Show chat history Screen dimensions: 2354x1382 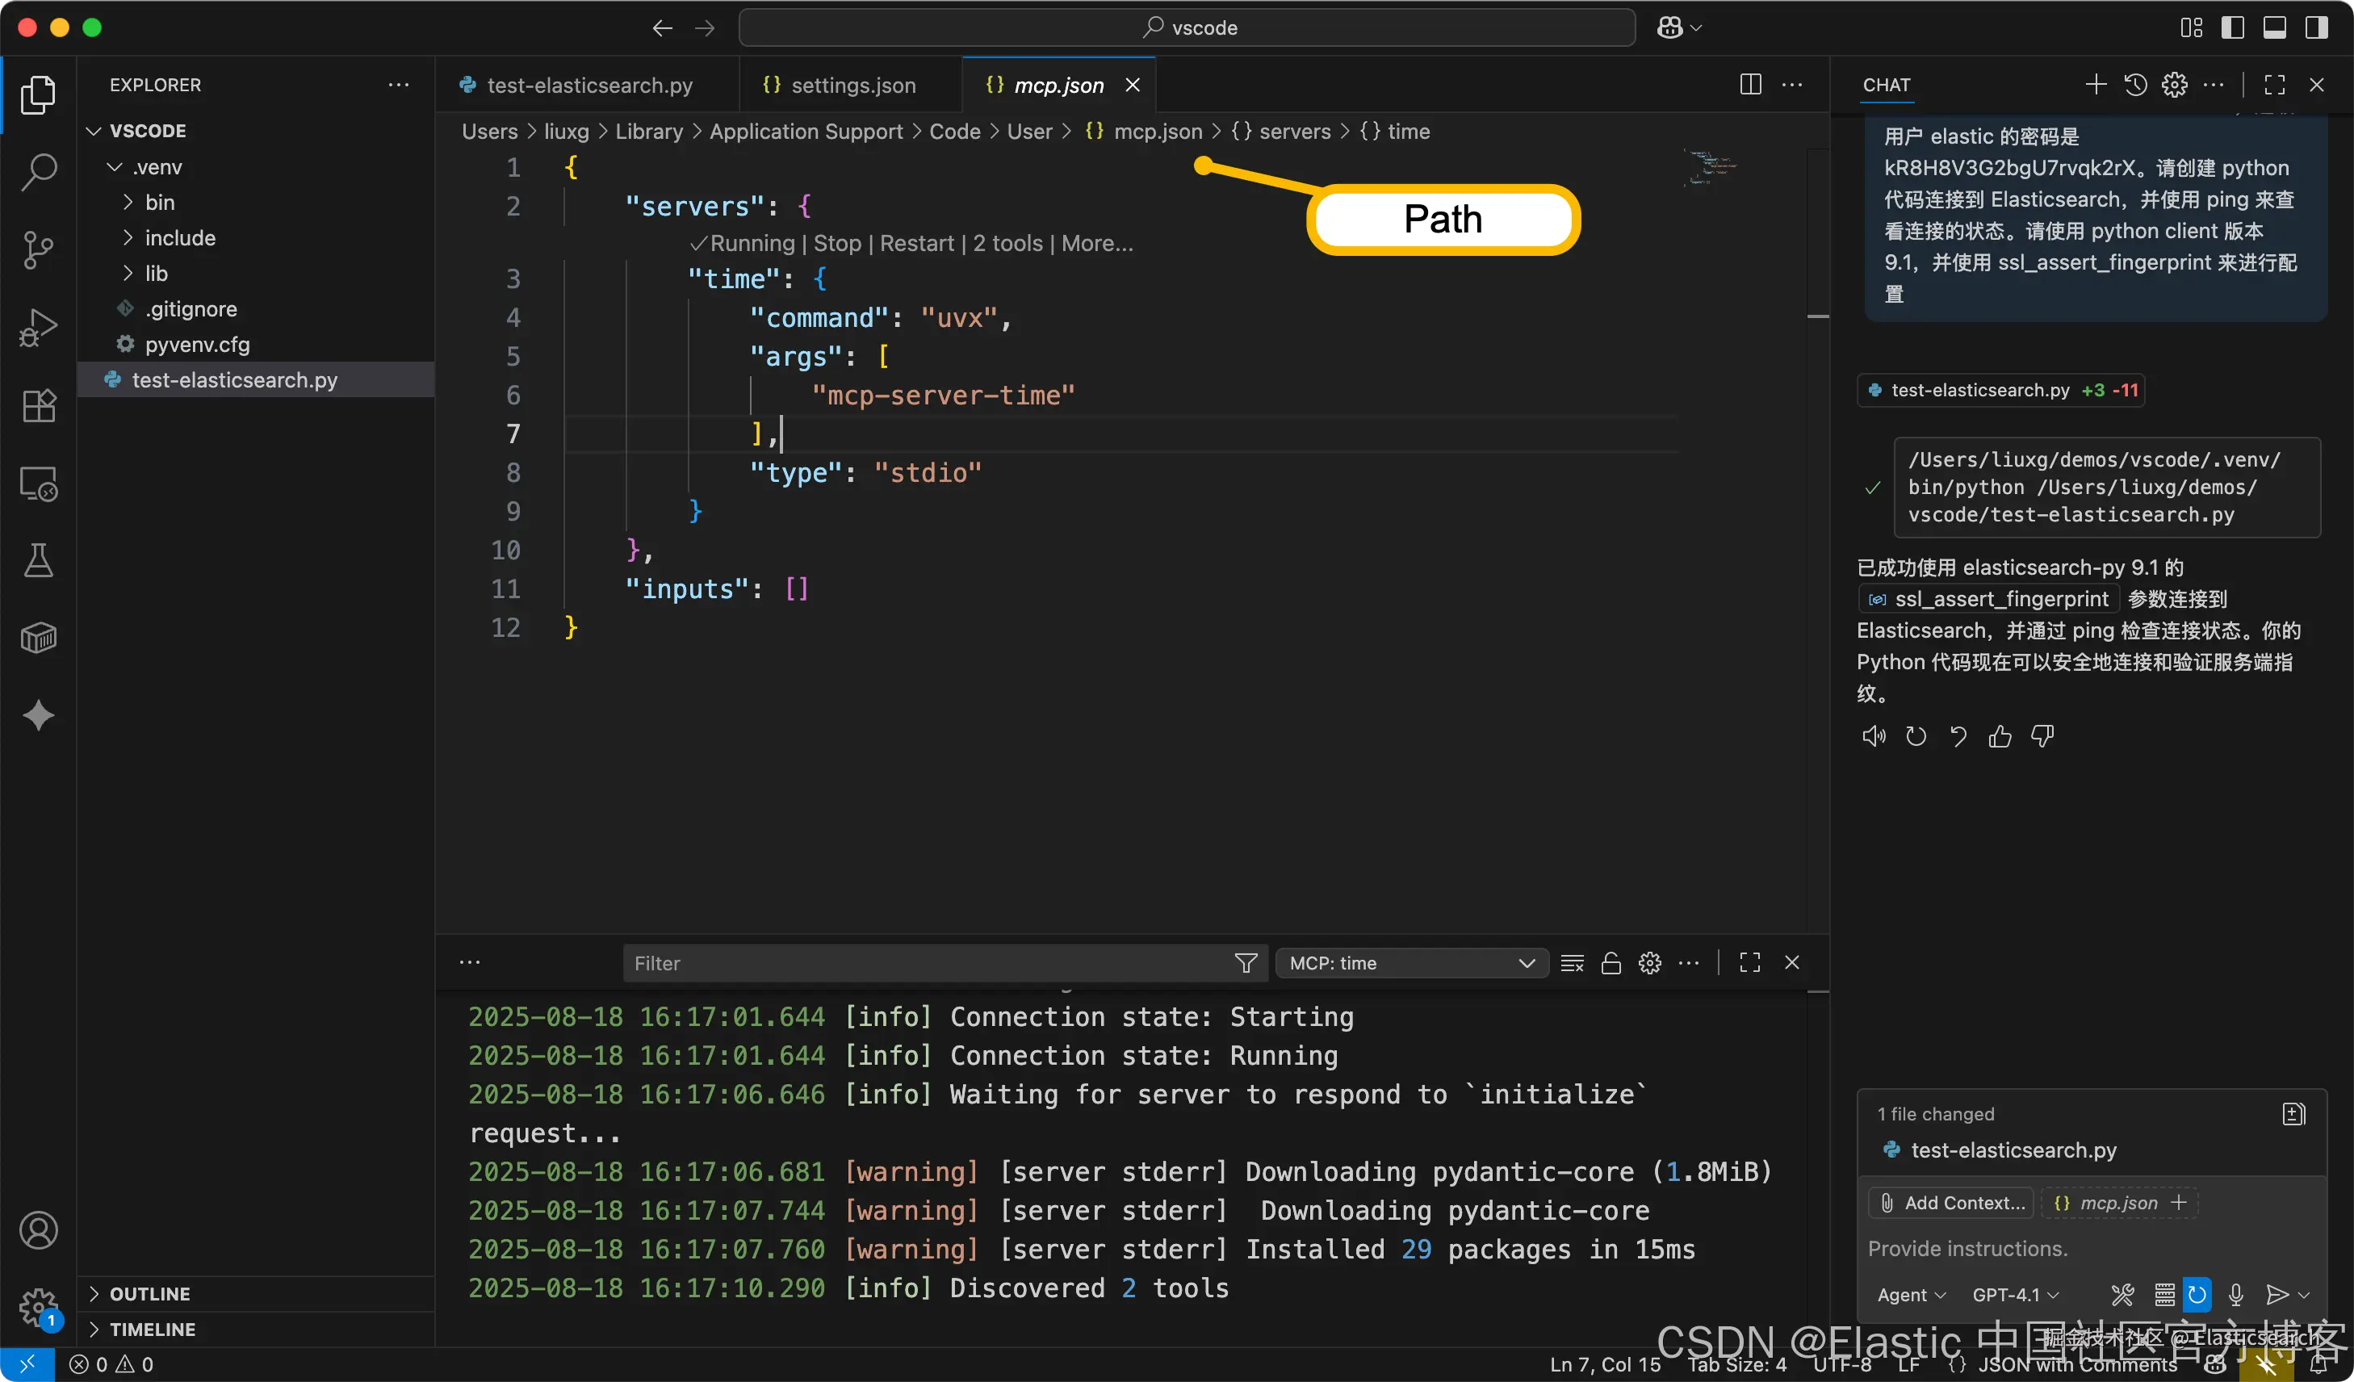pos(2135,85)
